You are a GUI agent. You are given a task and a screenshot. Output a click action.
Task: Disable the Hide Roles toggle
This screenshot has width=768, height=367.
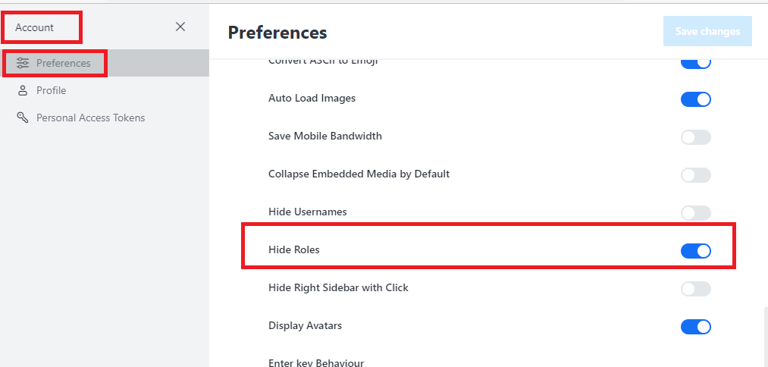(695, 250)
